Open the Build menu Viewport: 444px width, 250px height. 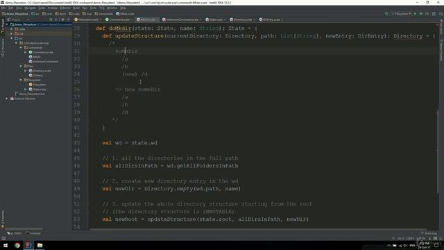click(76, 8)
